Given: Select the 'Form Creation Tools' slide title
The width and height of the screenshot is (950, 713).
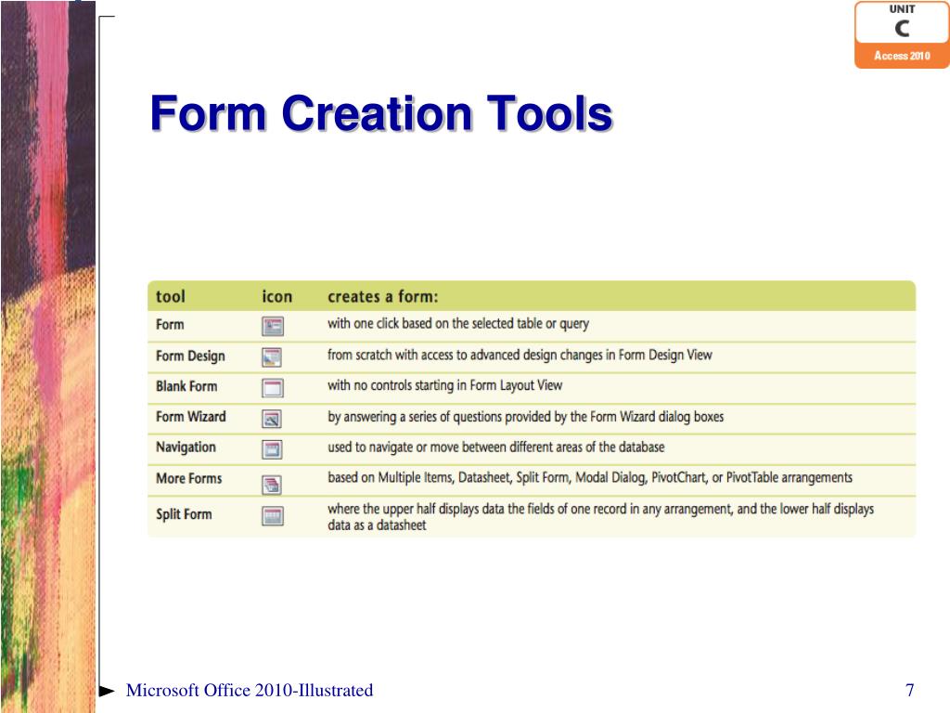Looking at the screenshot, I should point(381,113).
